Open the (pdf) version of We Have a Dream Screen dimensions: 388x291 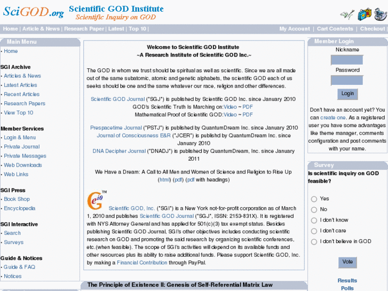(178, 179)
